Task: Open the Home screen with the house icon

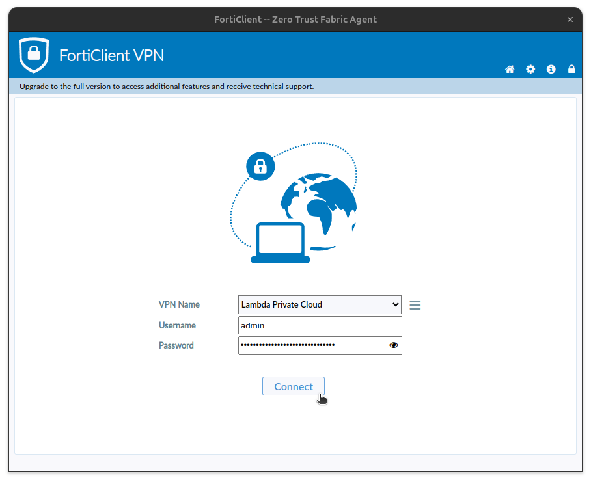Action: [x=510, y=69]
